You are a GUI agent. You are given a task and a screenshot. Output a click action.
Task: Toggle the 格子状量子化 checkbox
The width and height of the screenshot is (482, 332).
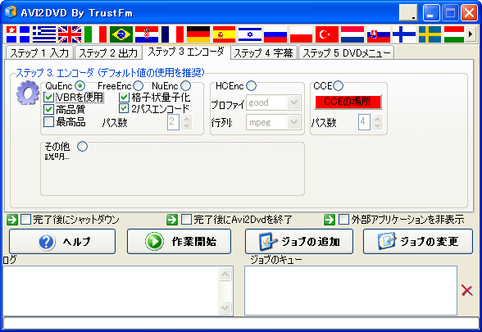pos(124,98)
